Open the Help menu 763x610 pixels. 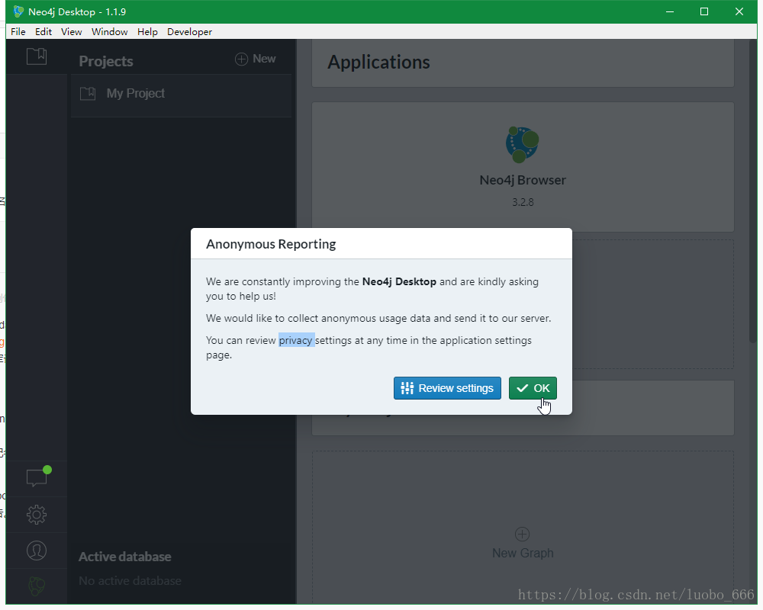click(147, 31)
